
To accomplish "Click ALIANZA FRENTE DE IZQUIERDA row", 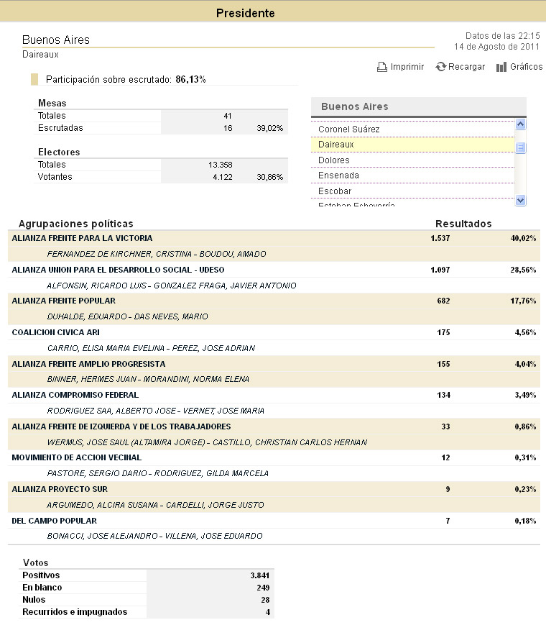I will coord(274,426).
